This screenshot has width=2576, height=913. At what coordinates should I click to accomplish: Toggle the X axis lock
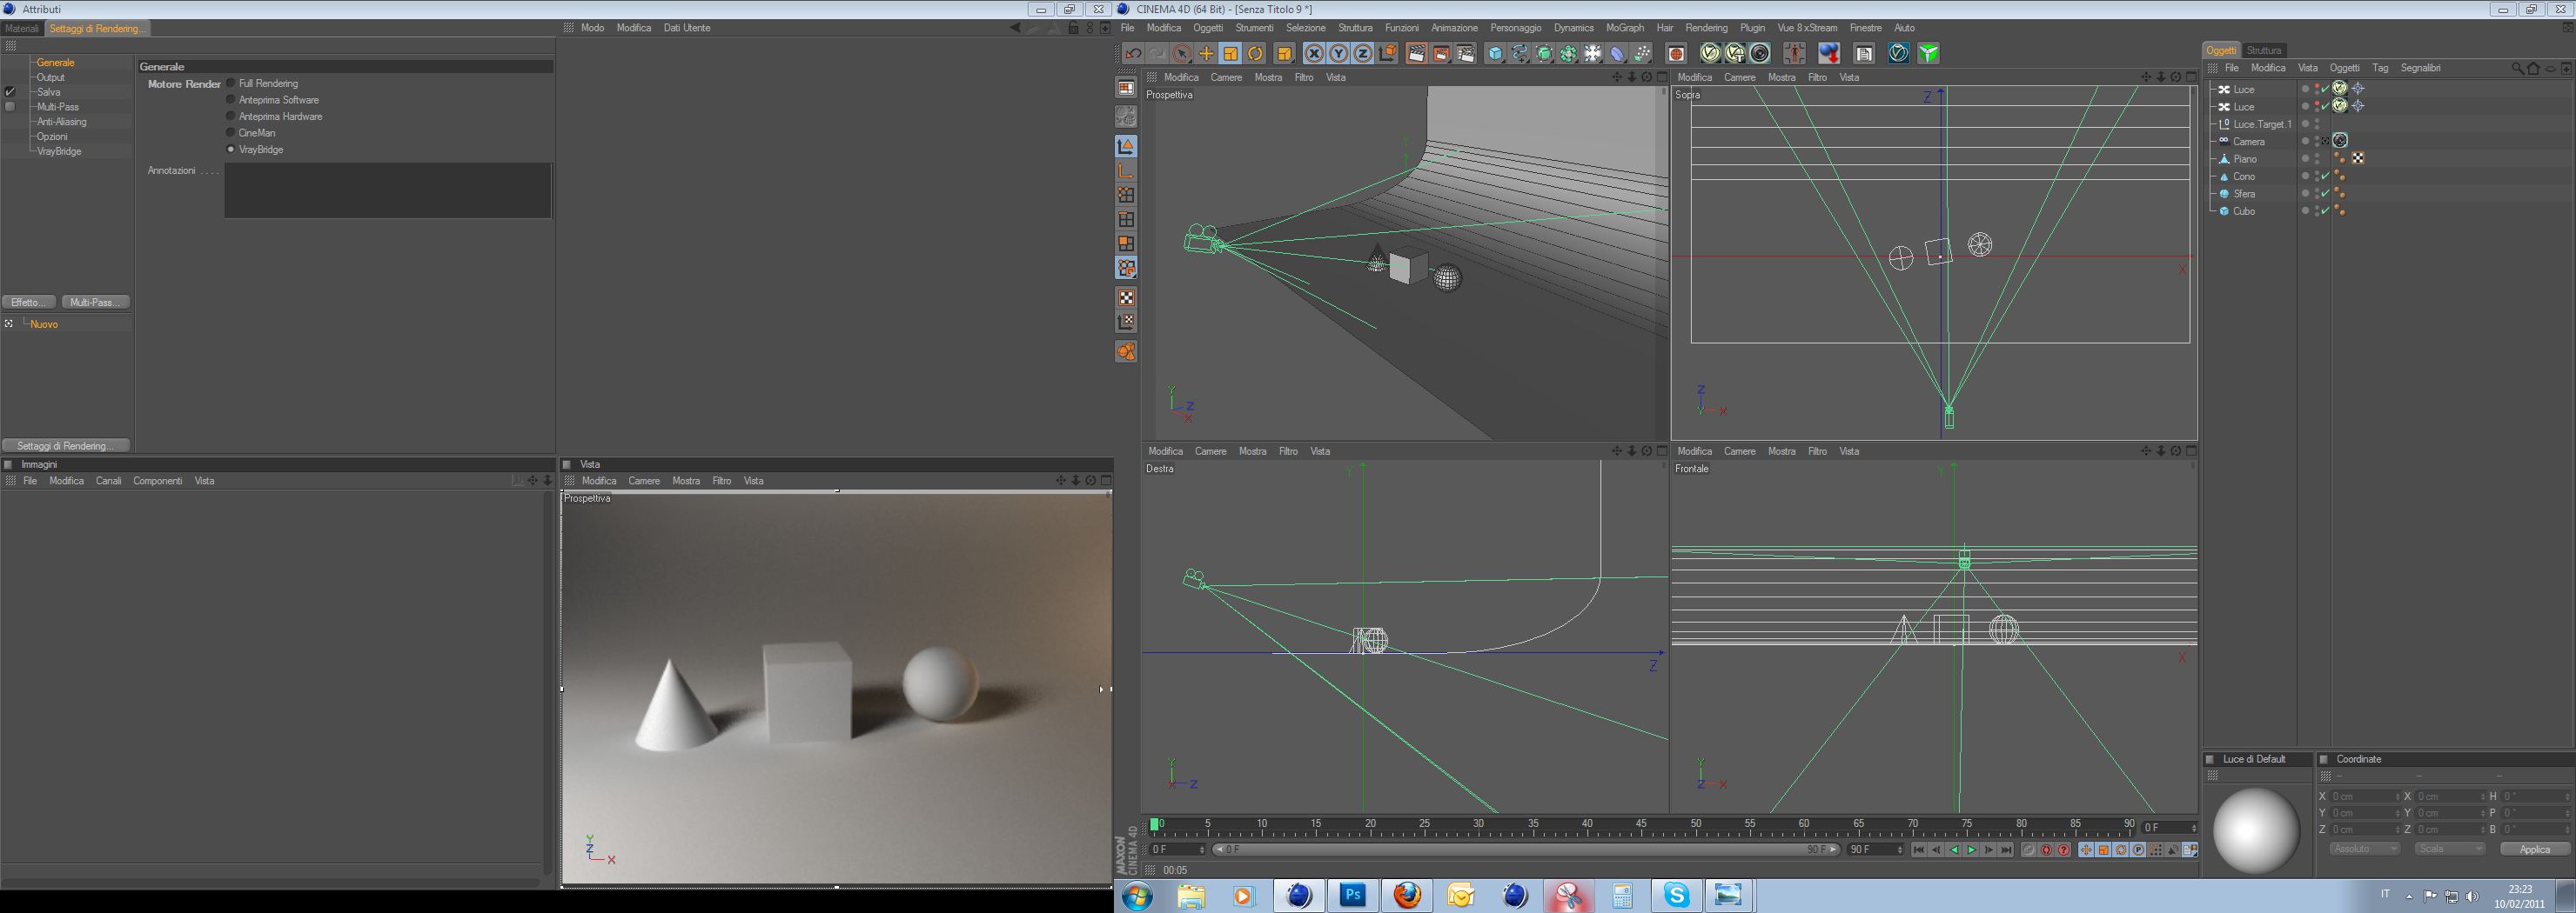(1314, 54)
